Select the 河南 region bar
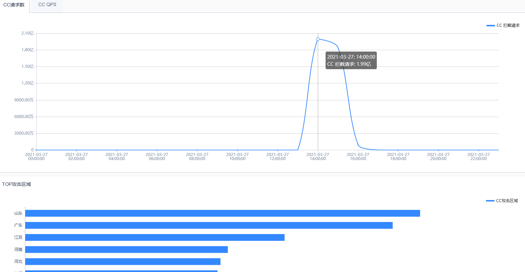The width and height of the screenshot is (525, 272). [x=126, y=250]
